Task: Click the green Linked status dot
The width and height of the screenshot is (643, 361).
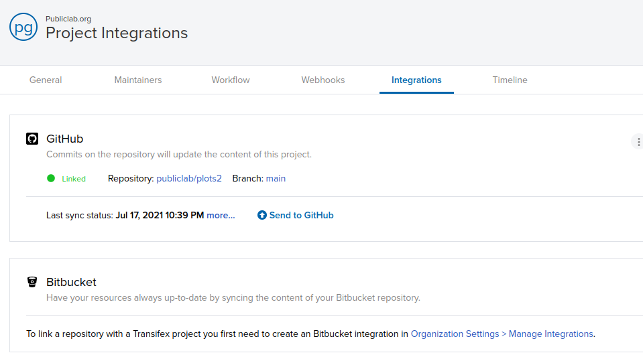Action: click(x=51, y=178)
